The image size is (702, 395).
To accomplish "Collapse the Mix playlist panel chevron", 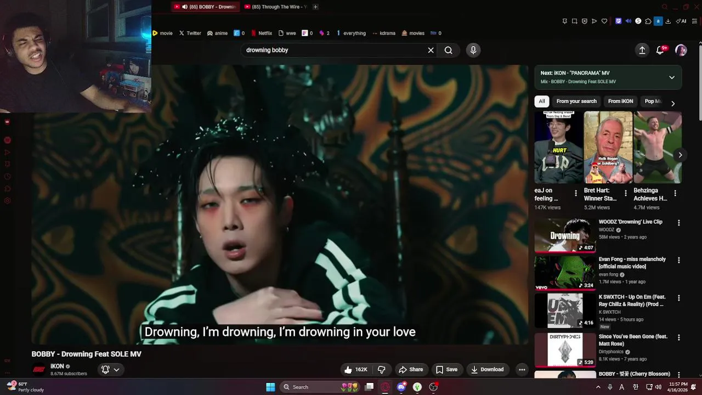I will [672, 77].
